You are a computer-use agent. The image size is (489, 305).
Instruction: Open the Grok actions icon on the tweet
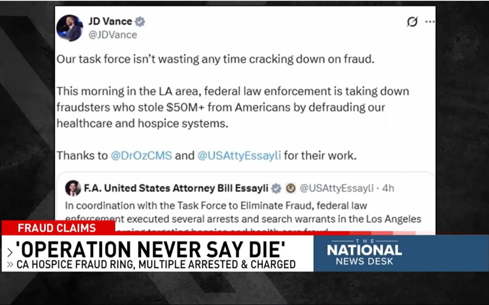(413, 21)
